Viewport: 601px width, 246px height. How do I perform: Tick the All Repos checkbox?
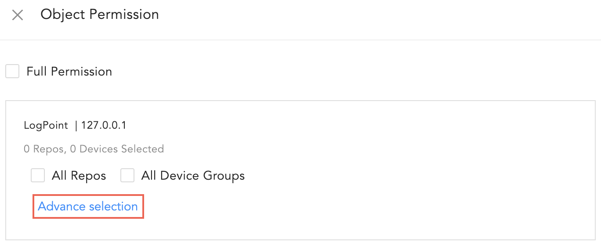[38, 176]
